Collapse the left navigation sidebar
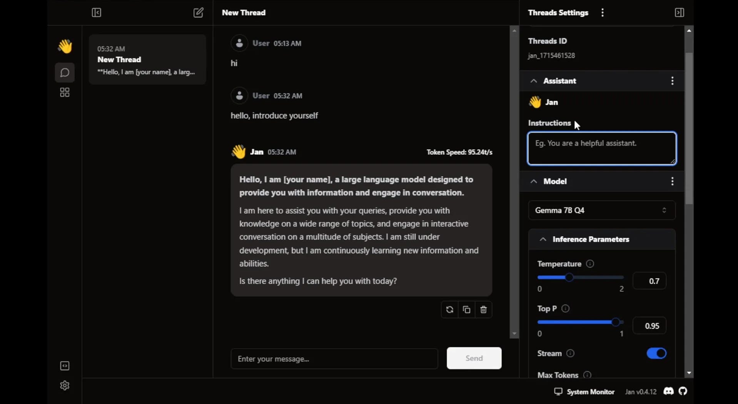Viewport: 738px width, 404px height. point(97,13)
